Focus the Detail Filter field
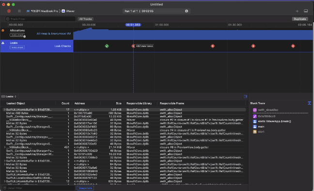 coord(39,188)
